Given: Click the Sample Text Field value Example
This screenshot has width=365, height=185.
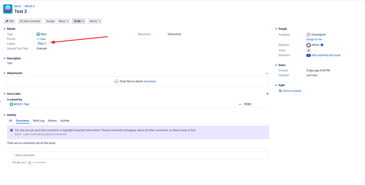Looking at the screenshot, I should pos(42,49).
